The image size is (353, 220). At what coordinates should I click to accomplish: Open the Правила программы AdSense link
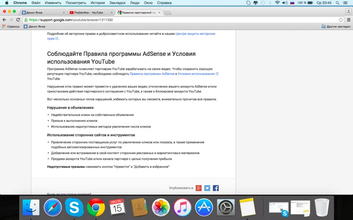pos(152,73)
